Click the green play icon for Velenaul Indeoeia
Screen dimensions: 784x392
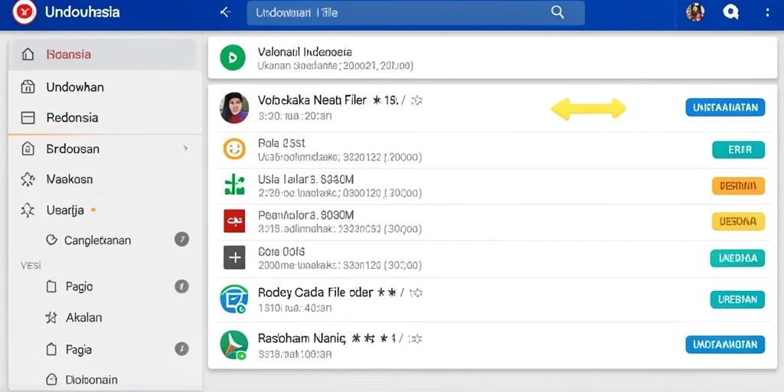pyautogui.click(x=233, y=57)
